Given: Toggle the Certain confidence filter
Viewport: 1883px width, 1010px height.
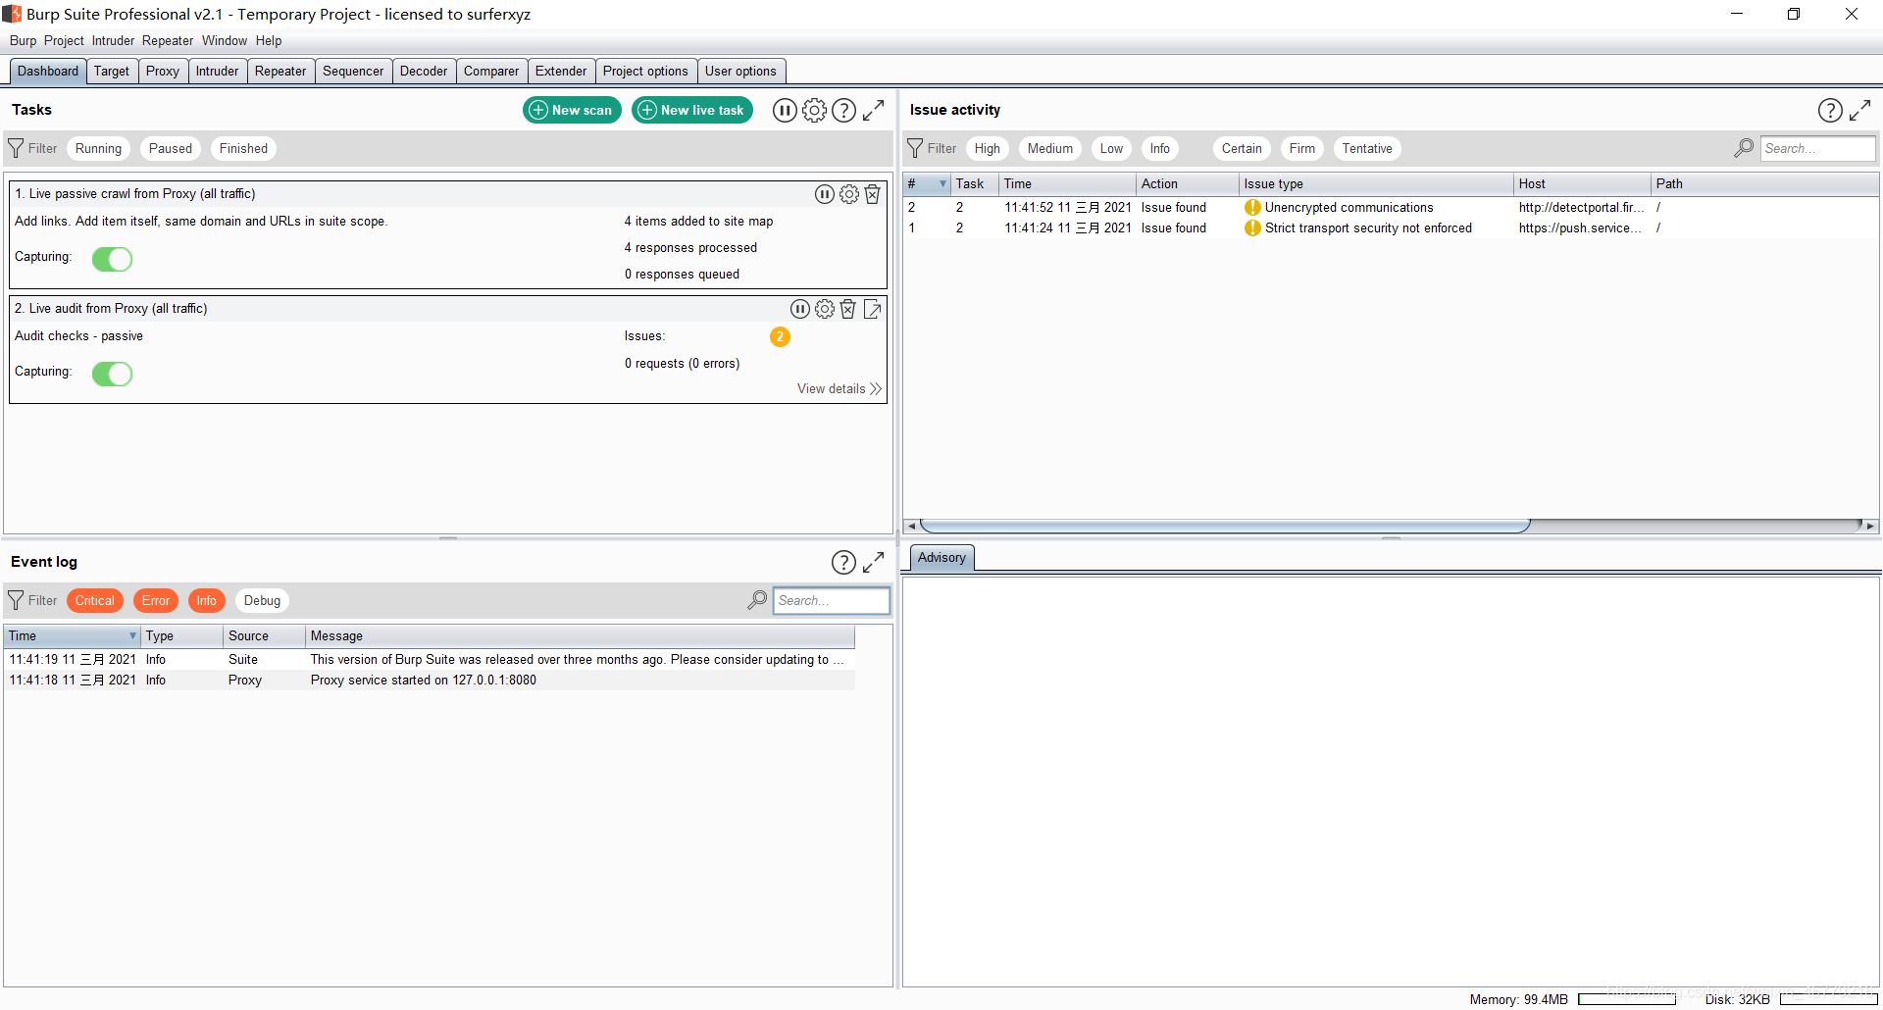Looking at the screenshot, I should coord(1242,148).
